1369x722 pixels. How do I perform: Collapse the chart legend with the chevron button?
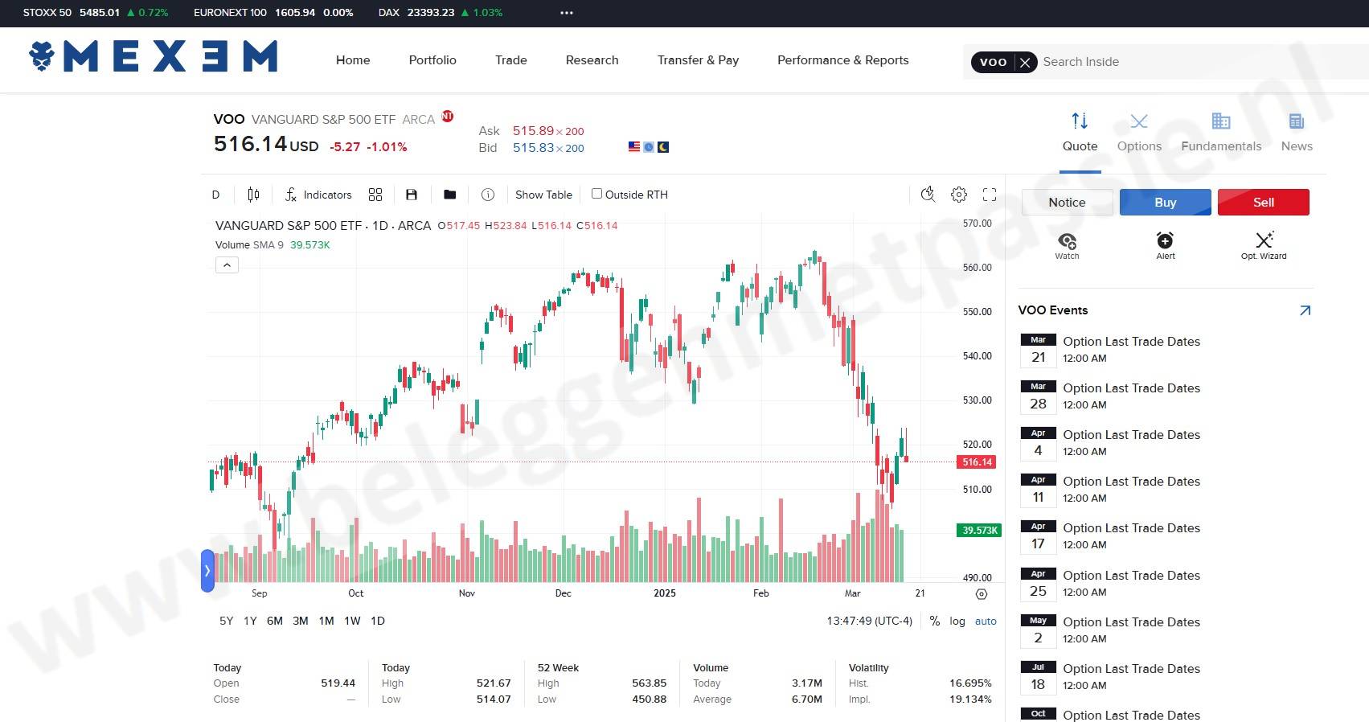click(x=227, y=265)
